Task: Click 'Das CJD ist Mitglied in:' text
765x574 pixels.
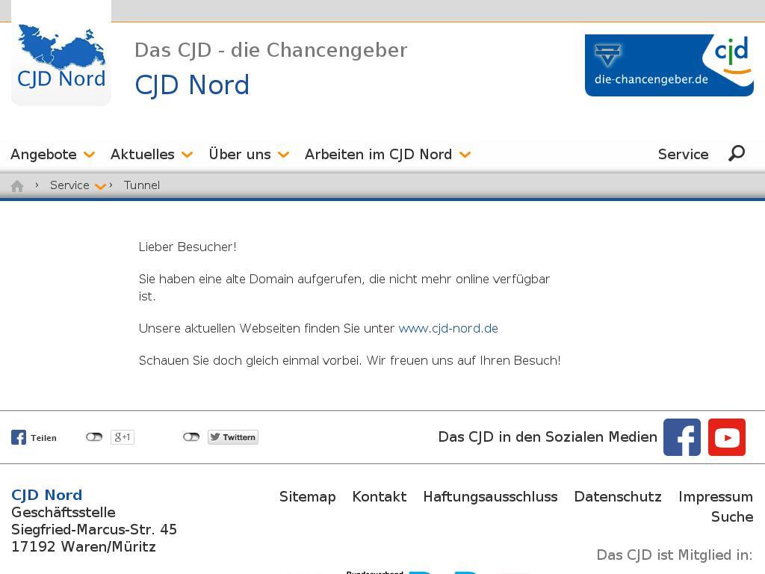Action: (x=675, y=555)
